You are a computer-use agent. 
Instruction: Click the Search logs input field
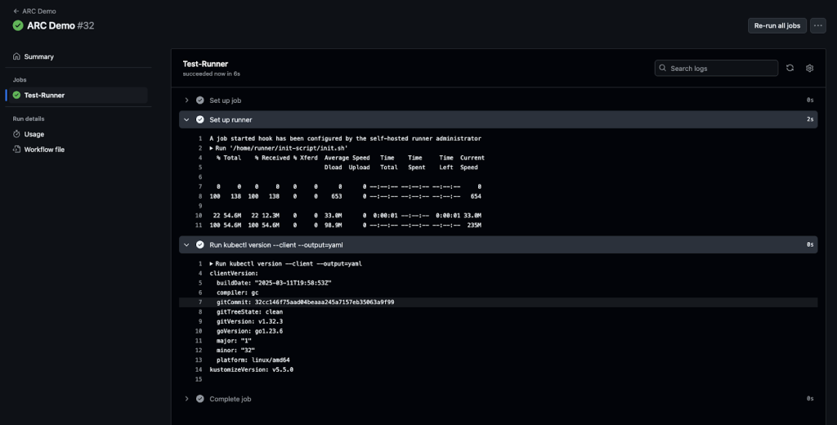721,69
